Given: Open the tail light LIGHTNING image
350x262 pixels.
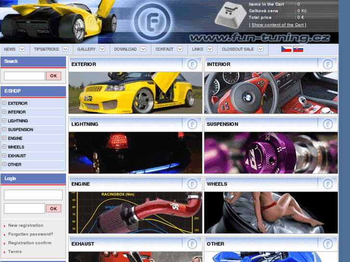Looking at the screenshot, I should coord(135,153).
